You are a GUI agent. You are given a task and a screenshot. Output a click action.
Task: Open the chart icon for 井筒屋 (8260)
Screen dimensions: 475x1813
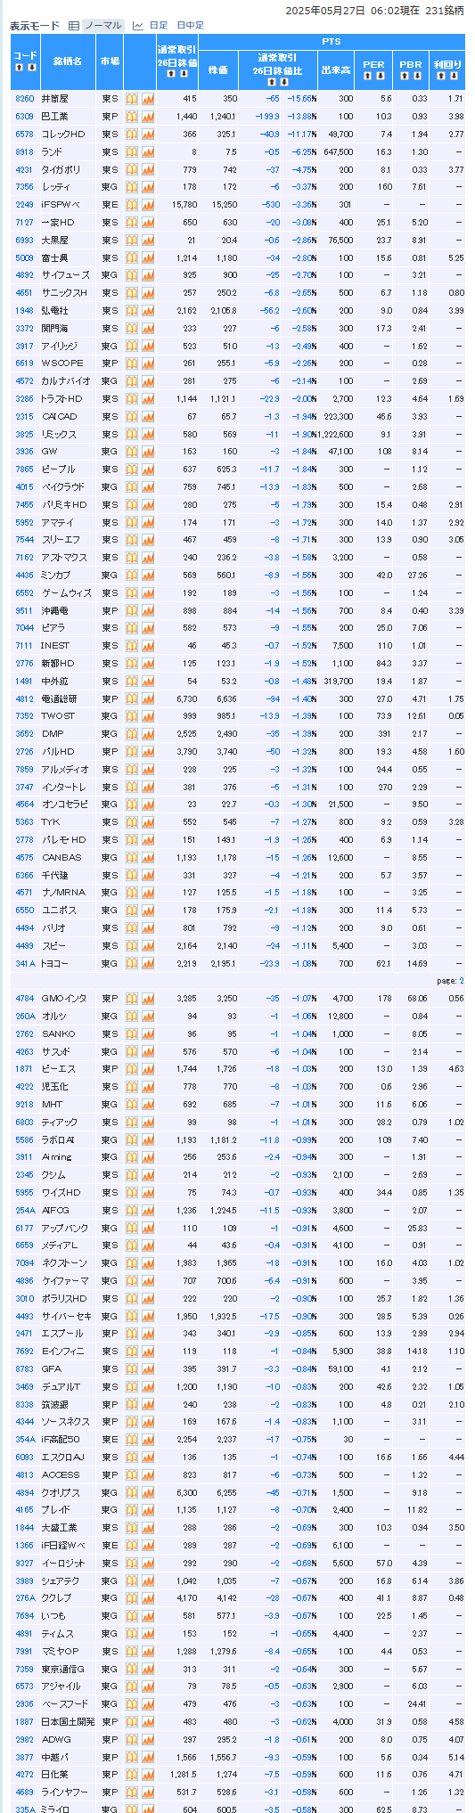(x=148, y=99)
